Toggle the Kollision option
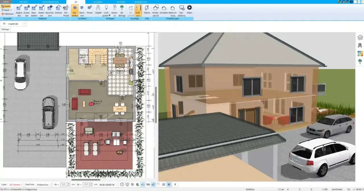 point(138,11)
